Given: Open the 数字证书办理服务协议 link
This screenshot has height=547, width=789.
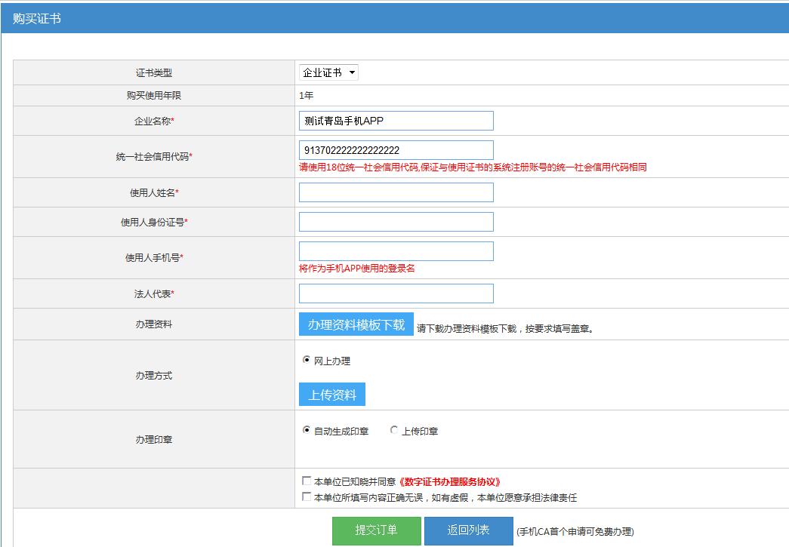Looking at the screenshot, I should click(x=450, y=481).
